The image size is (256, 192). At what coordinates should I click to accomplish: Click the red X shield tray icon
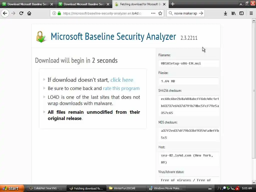[x=237, y=188]
